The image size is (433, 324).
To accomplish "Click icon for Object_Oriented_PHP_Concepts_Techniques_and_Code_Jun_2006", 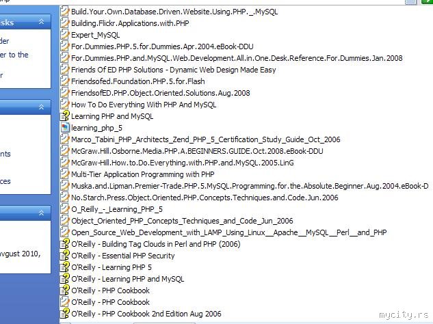I will tap(64, 221).
